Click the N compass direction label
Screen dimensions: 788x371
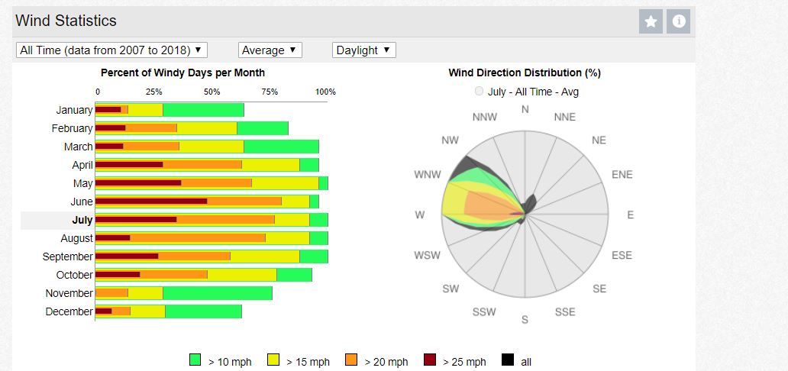(x=525, y=109)
